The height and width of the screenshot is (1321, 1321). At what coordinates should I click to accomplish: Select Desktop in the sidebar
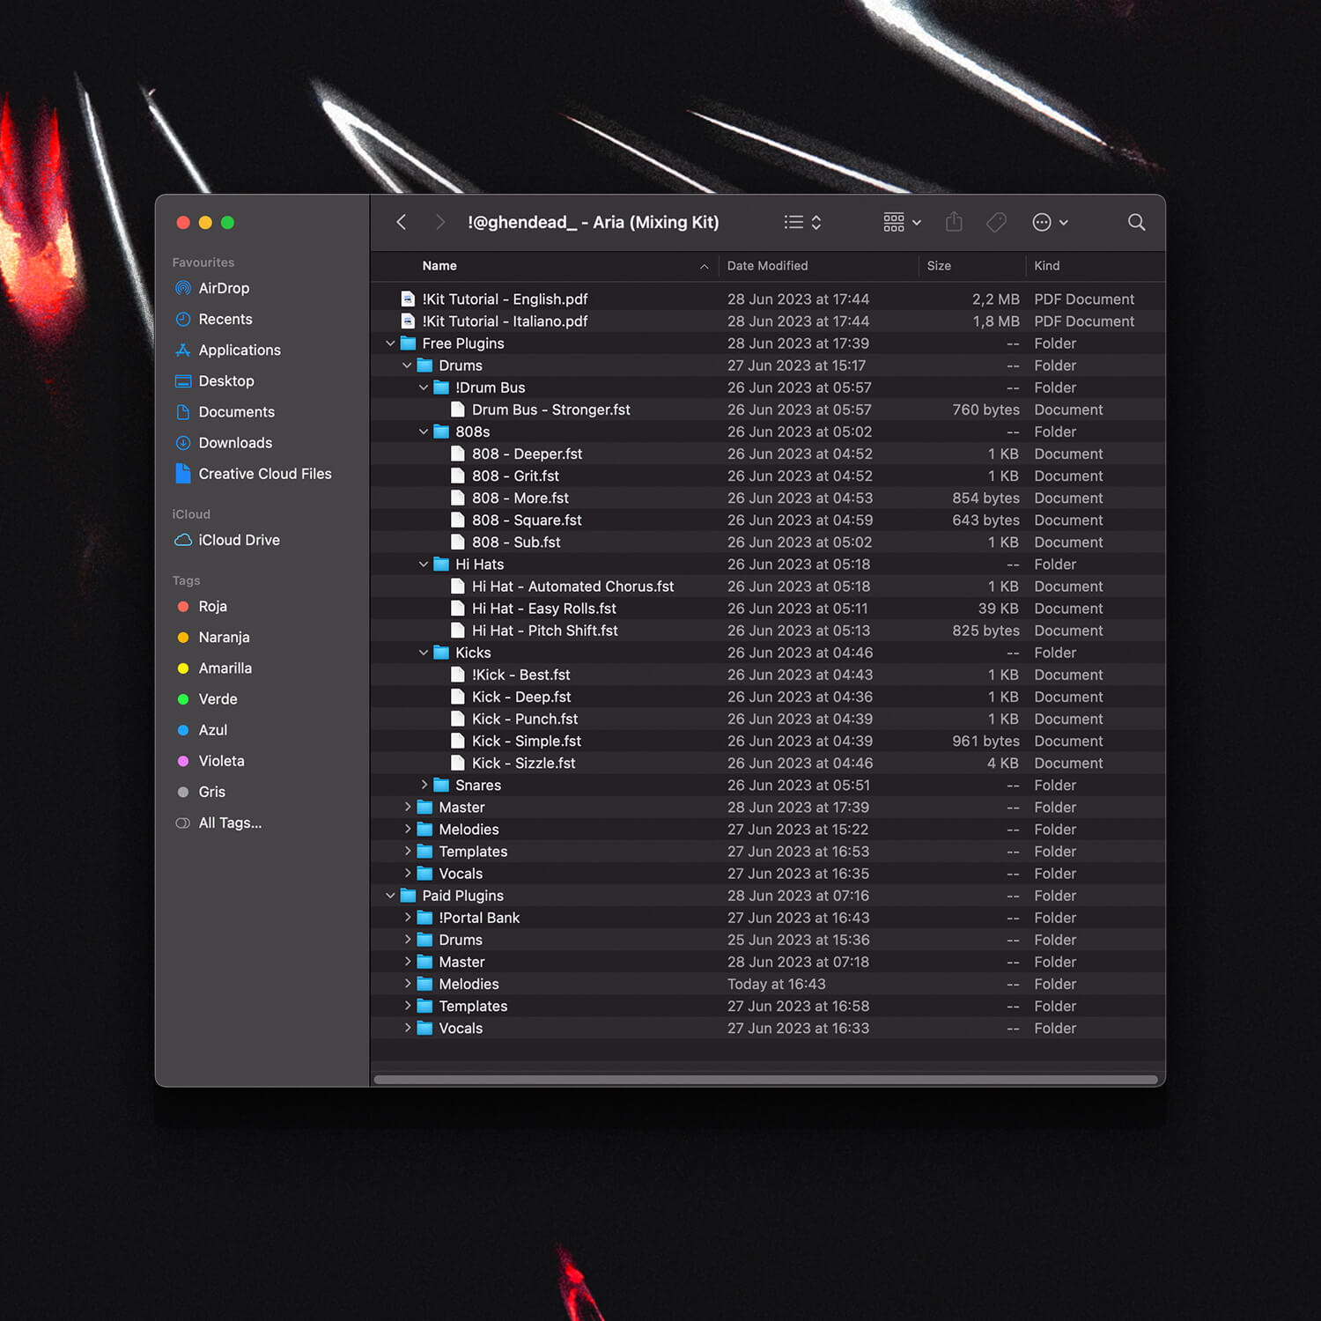tap(226, 380)
